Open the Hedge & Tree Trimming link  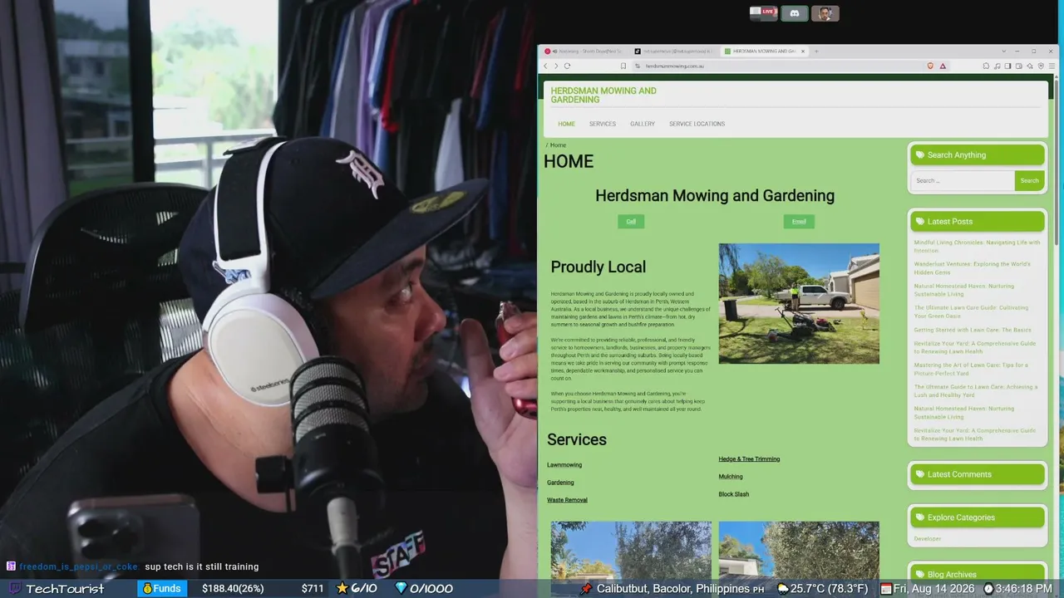pos(749,459)
